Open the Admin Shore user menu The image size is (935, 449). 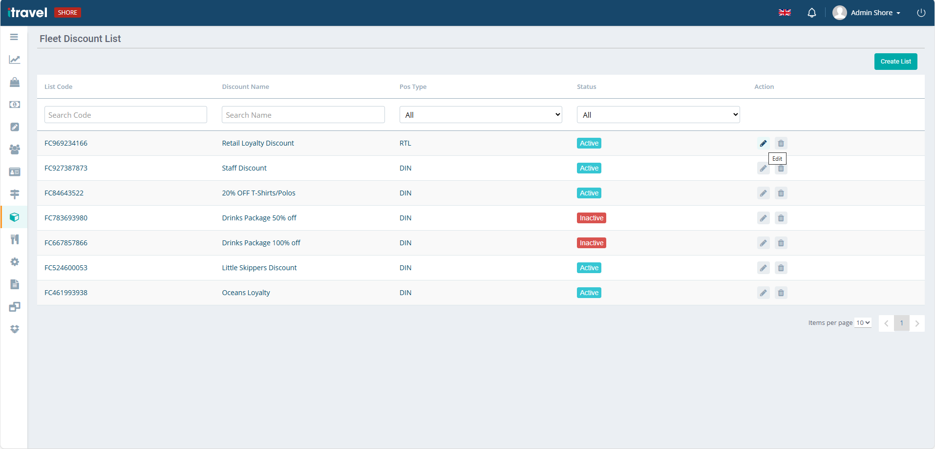pyautogui.click(x=867, y=13)
